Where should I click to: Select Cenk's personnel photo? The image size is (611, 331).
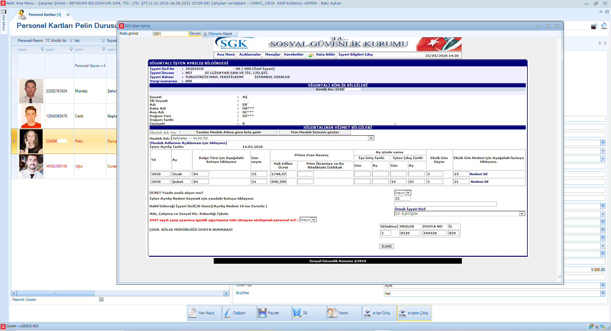point(31,116)
